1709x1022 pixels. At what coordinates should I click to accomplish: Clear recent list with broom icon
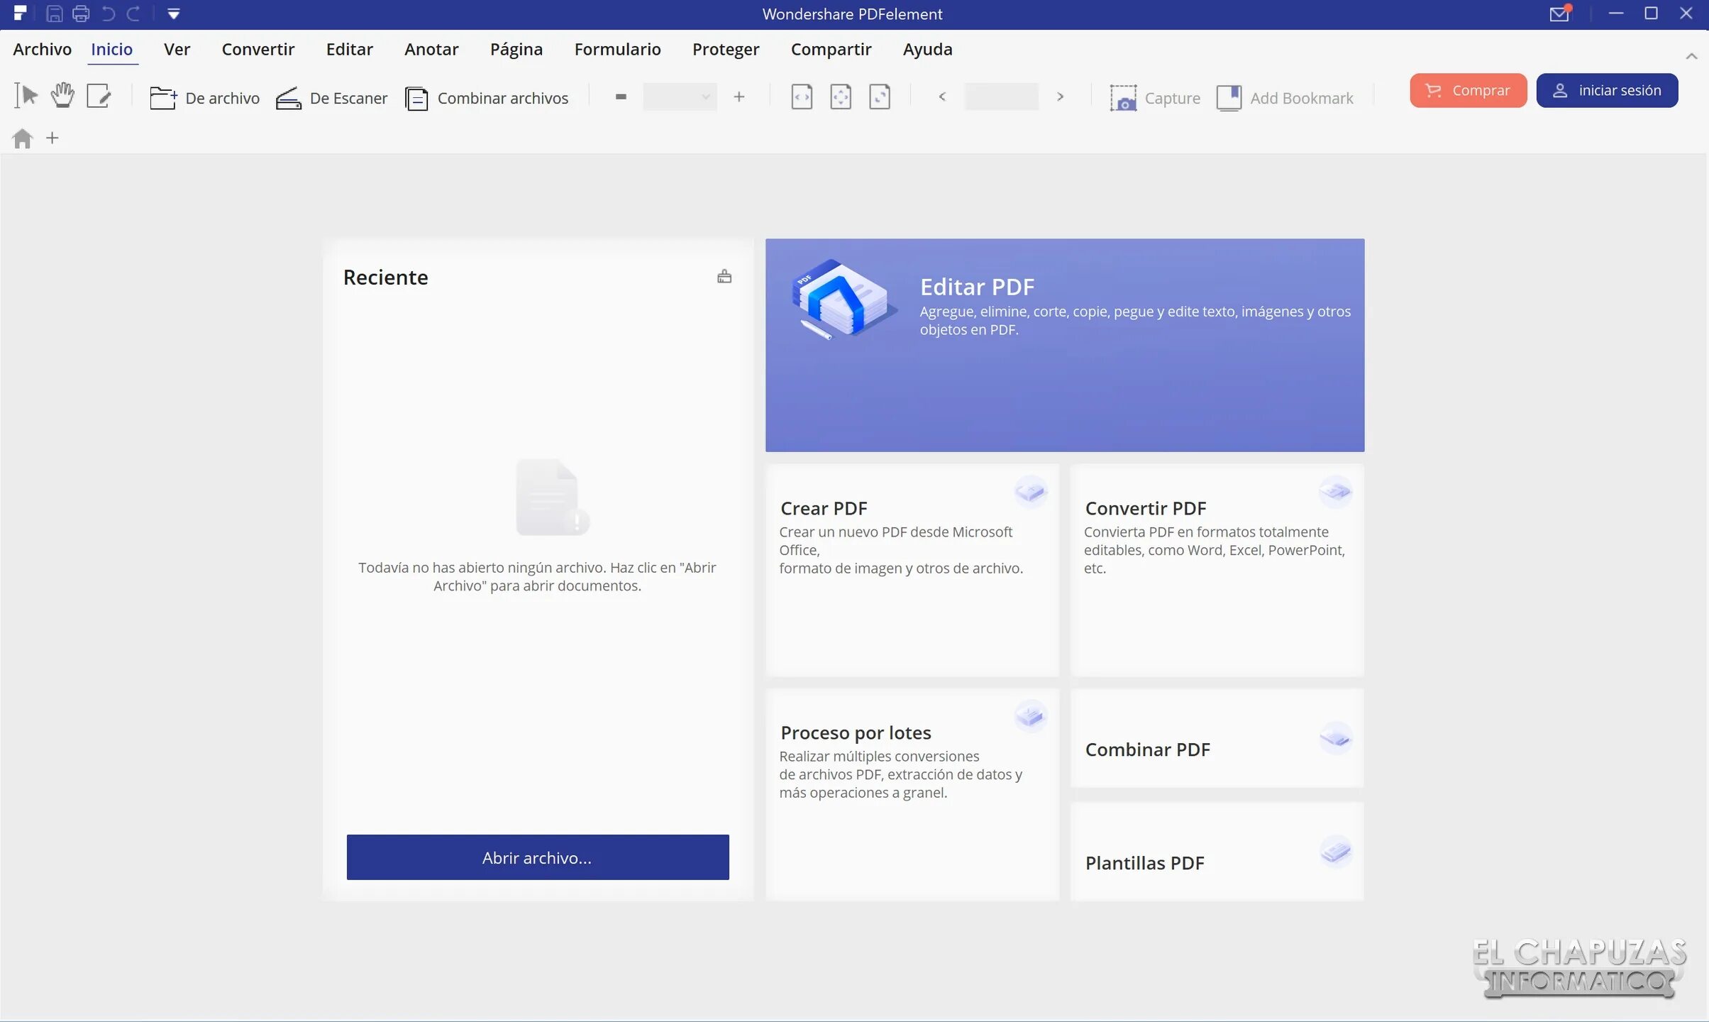point(724,276)
